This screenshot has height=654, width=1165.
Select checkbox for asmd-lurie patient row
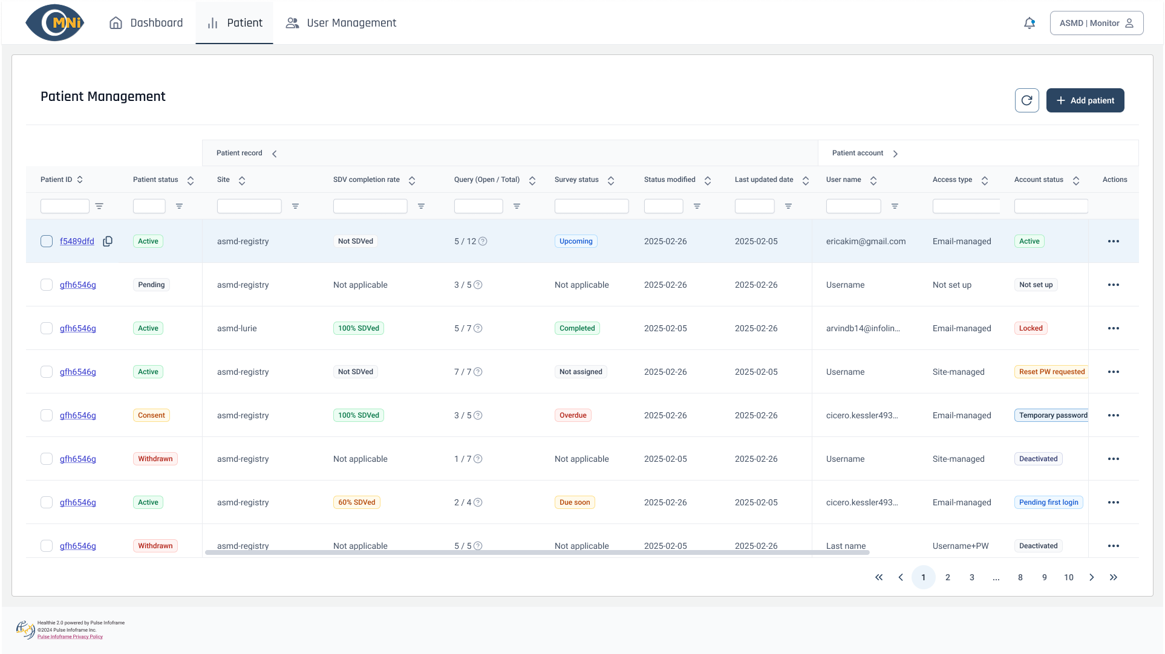[x=47, y=328]
